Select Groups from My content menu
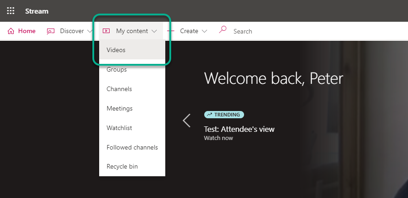The height and width of the screenshot is (198, 408). (x=132, y=69)
